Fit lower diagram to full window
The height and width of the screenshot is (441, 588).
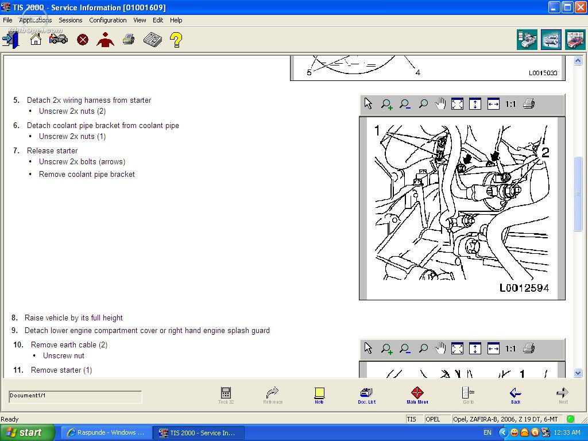coord(457,349)
